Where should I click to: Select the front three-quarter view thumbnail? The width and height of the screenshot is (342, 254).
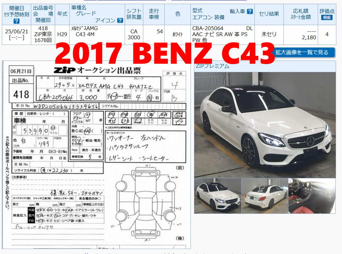218,196
